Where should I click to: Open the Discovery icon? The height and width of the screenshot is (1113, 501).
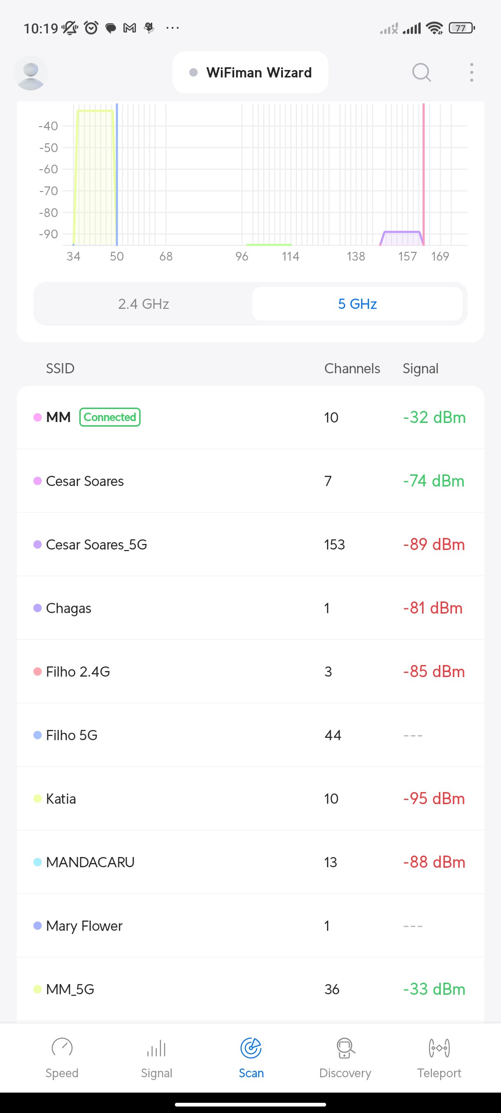pyautogui.click(x=345, y=1048)
